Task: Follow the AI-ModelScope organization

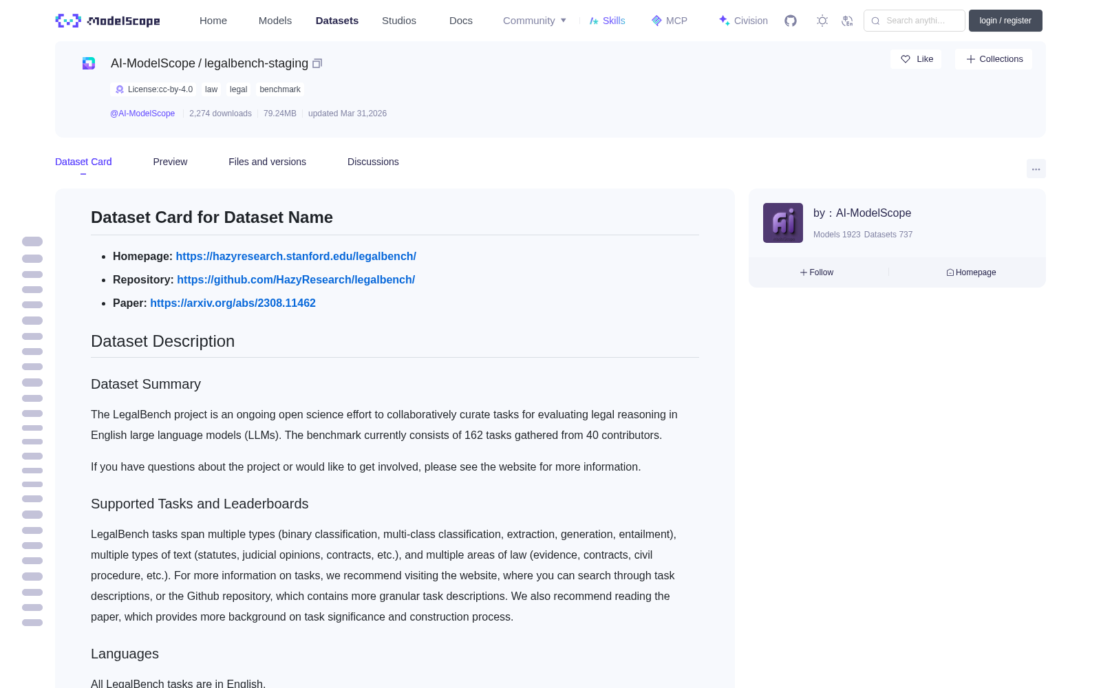Action: click(x=817, y=272)
